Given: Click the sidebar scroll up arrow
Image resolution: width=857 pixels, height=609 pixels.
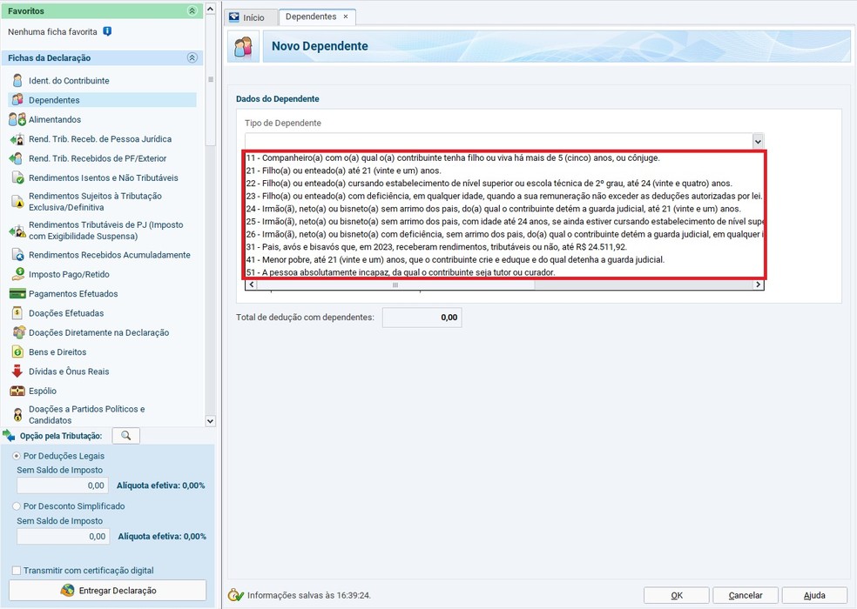Looking at the screenshot, I should pyautogui.click(x=211, y=10).
